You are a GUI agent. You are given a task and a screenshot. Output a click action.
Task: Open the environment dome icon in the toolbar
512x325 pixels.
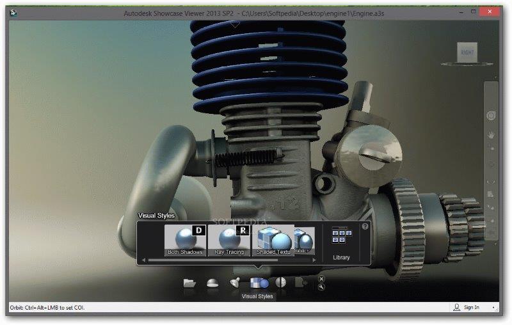[213, 282]
